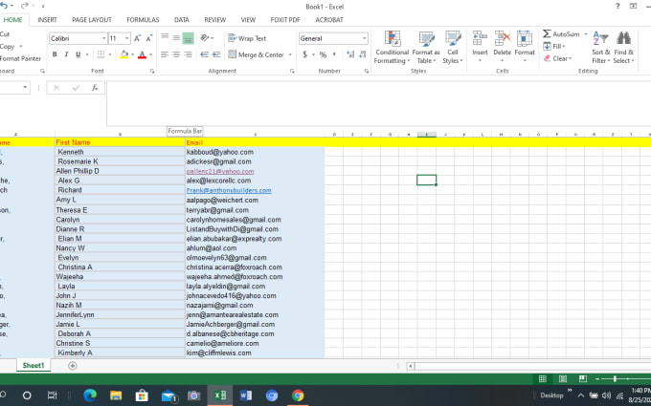Expand underline style dropdown arrow
Viewport: 651px width, 406px height.
pos(87,54)
